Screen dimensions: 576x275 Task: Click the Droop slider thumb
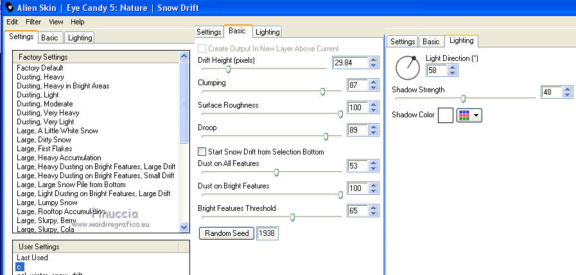(326, 137)
